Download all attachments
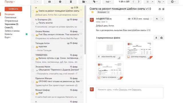The height and width of the screenshot is (103, 183). [x=156, y=38]
